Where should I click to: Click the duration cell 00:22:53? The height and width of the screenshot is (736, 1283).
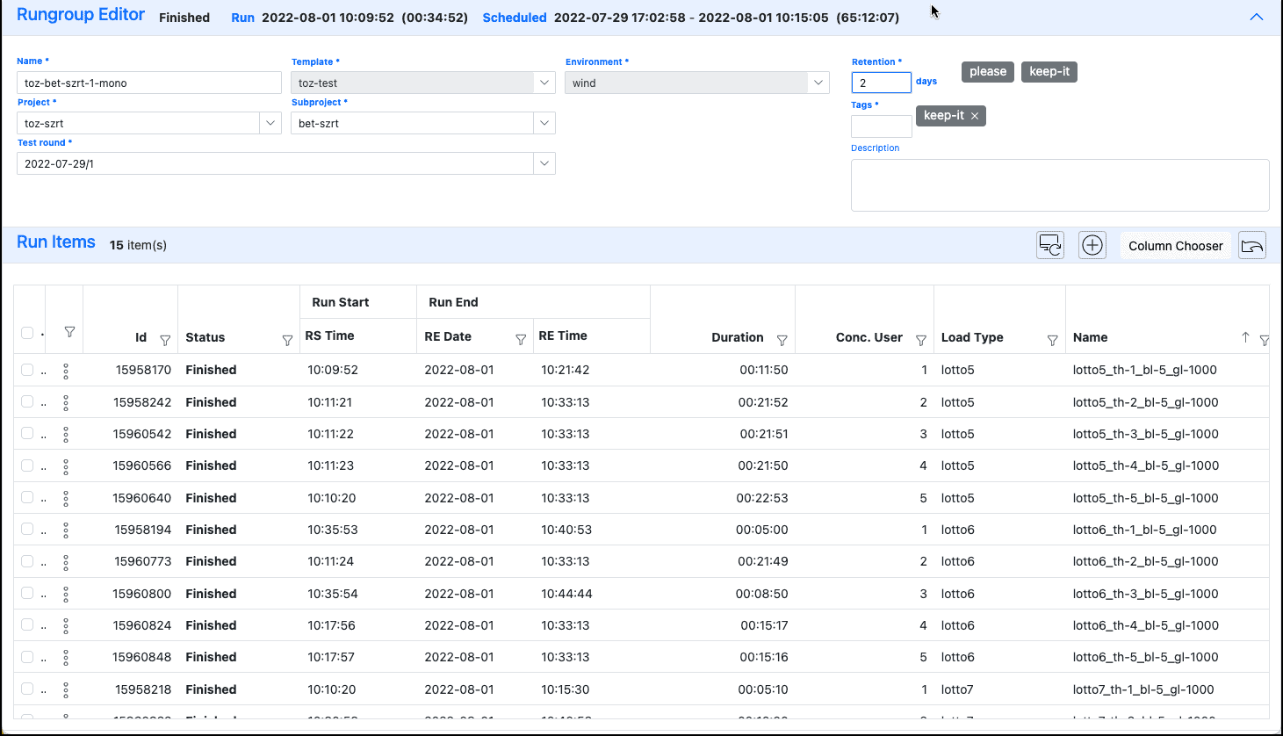pos(762,498)
